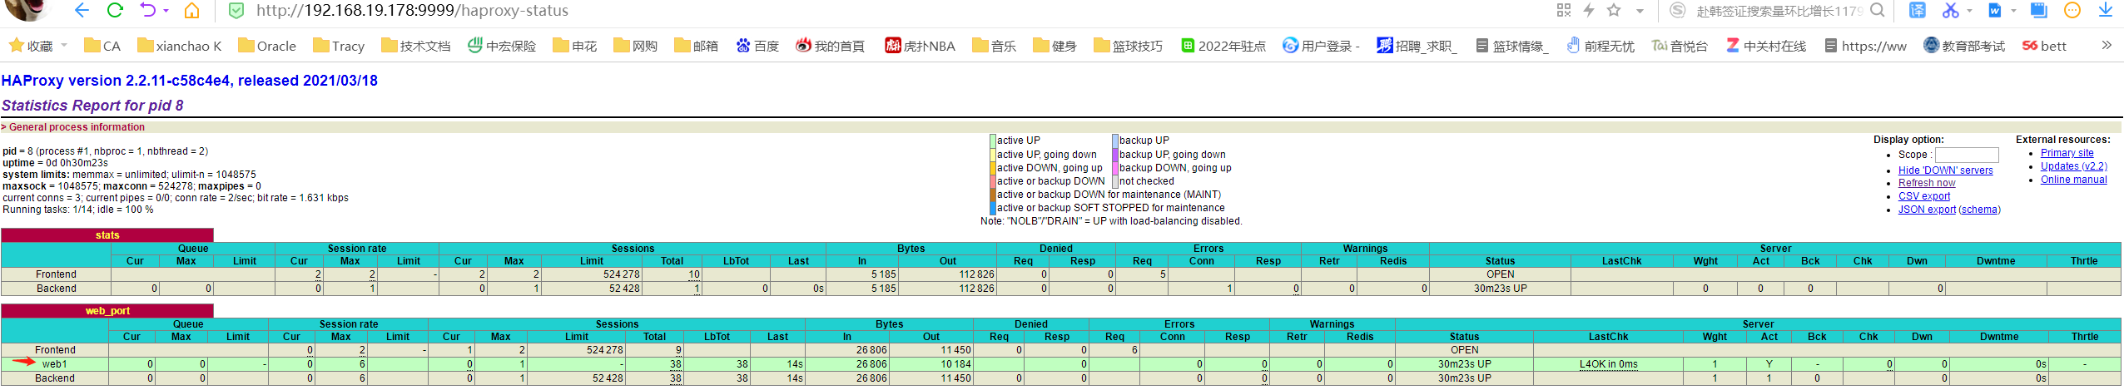Screen dimensions: 2124x390
Task: Click the blue window/notes extension icon
Action: (2038, 10)
